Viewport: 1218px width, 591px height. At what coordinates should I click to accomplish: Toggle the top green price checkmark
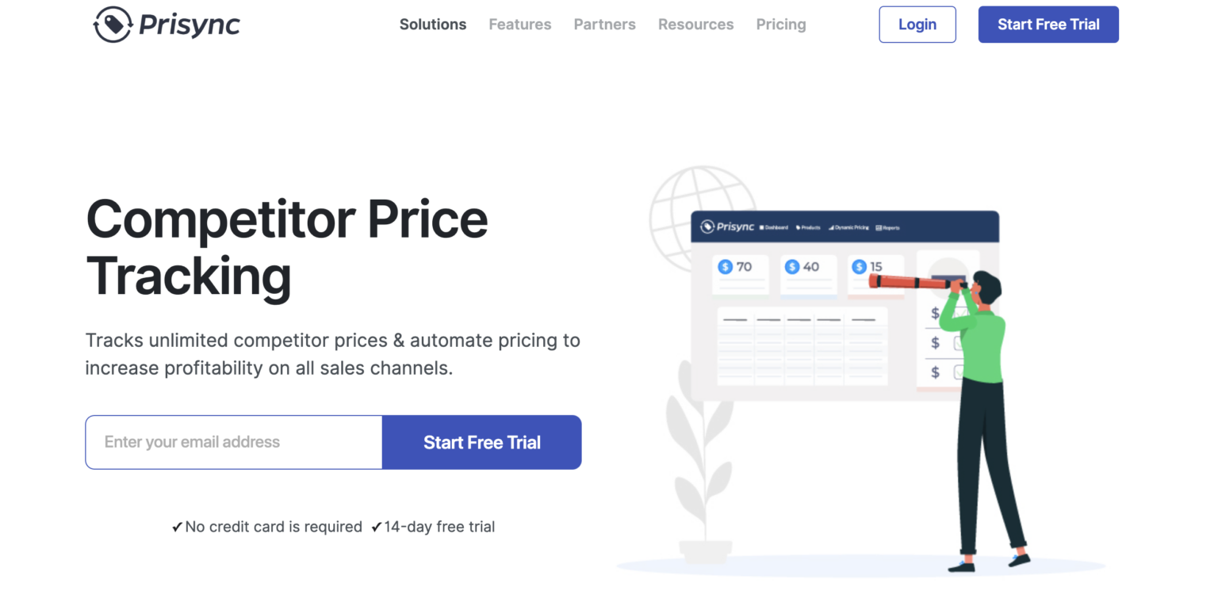(x=961, y=313)
